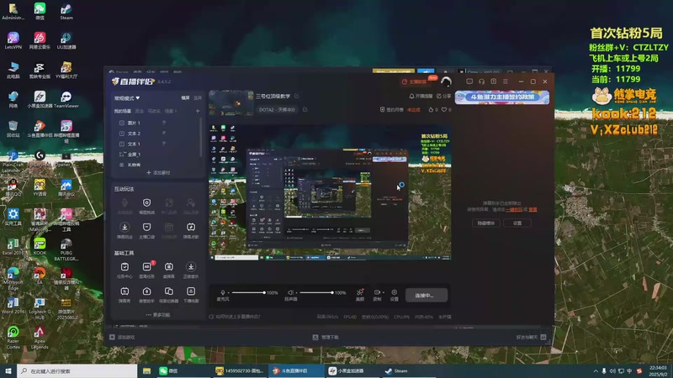Add a new scene with plus icon
This screenshot has height=378, width=673.
click(198, 111)
